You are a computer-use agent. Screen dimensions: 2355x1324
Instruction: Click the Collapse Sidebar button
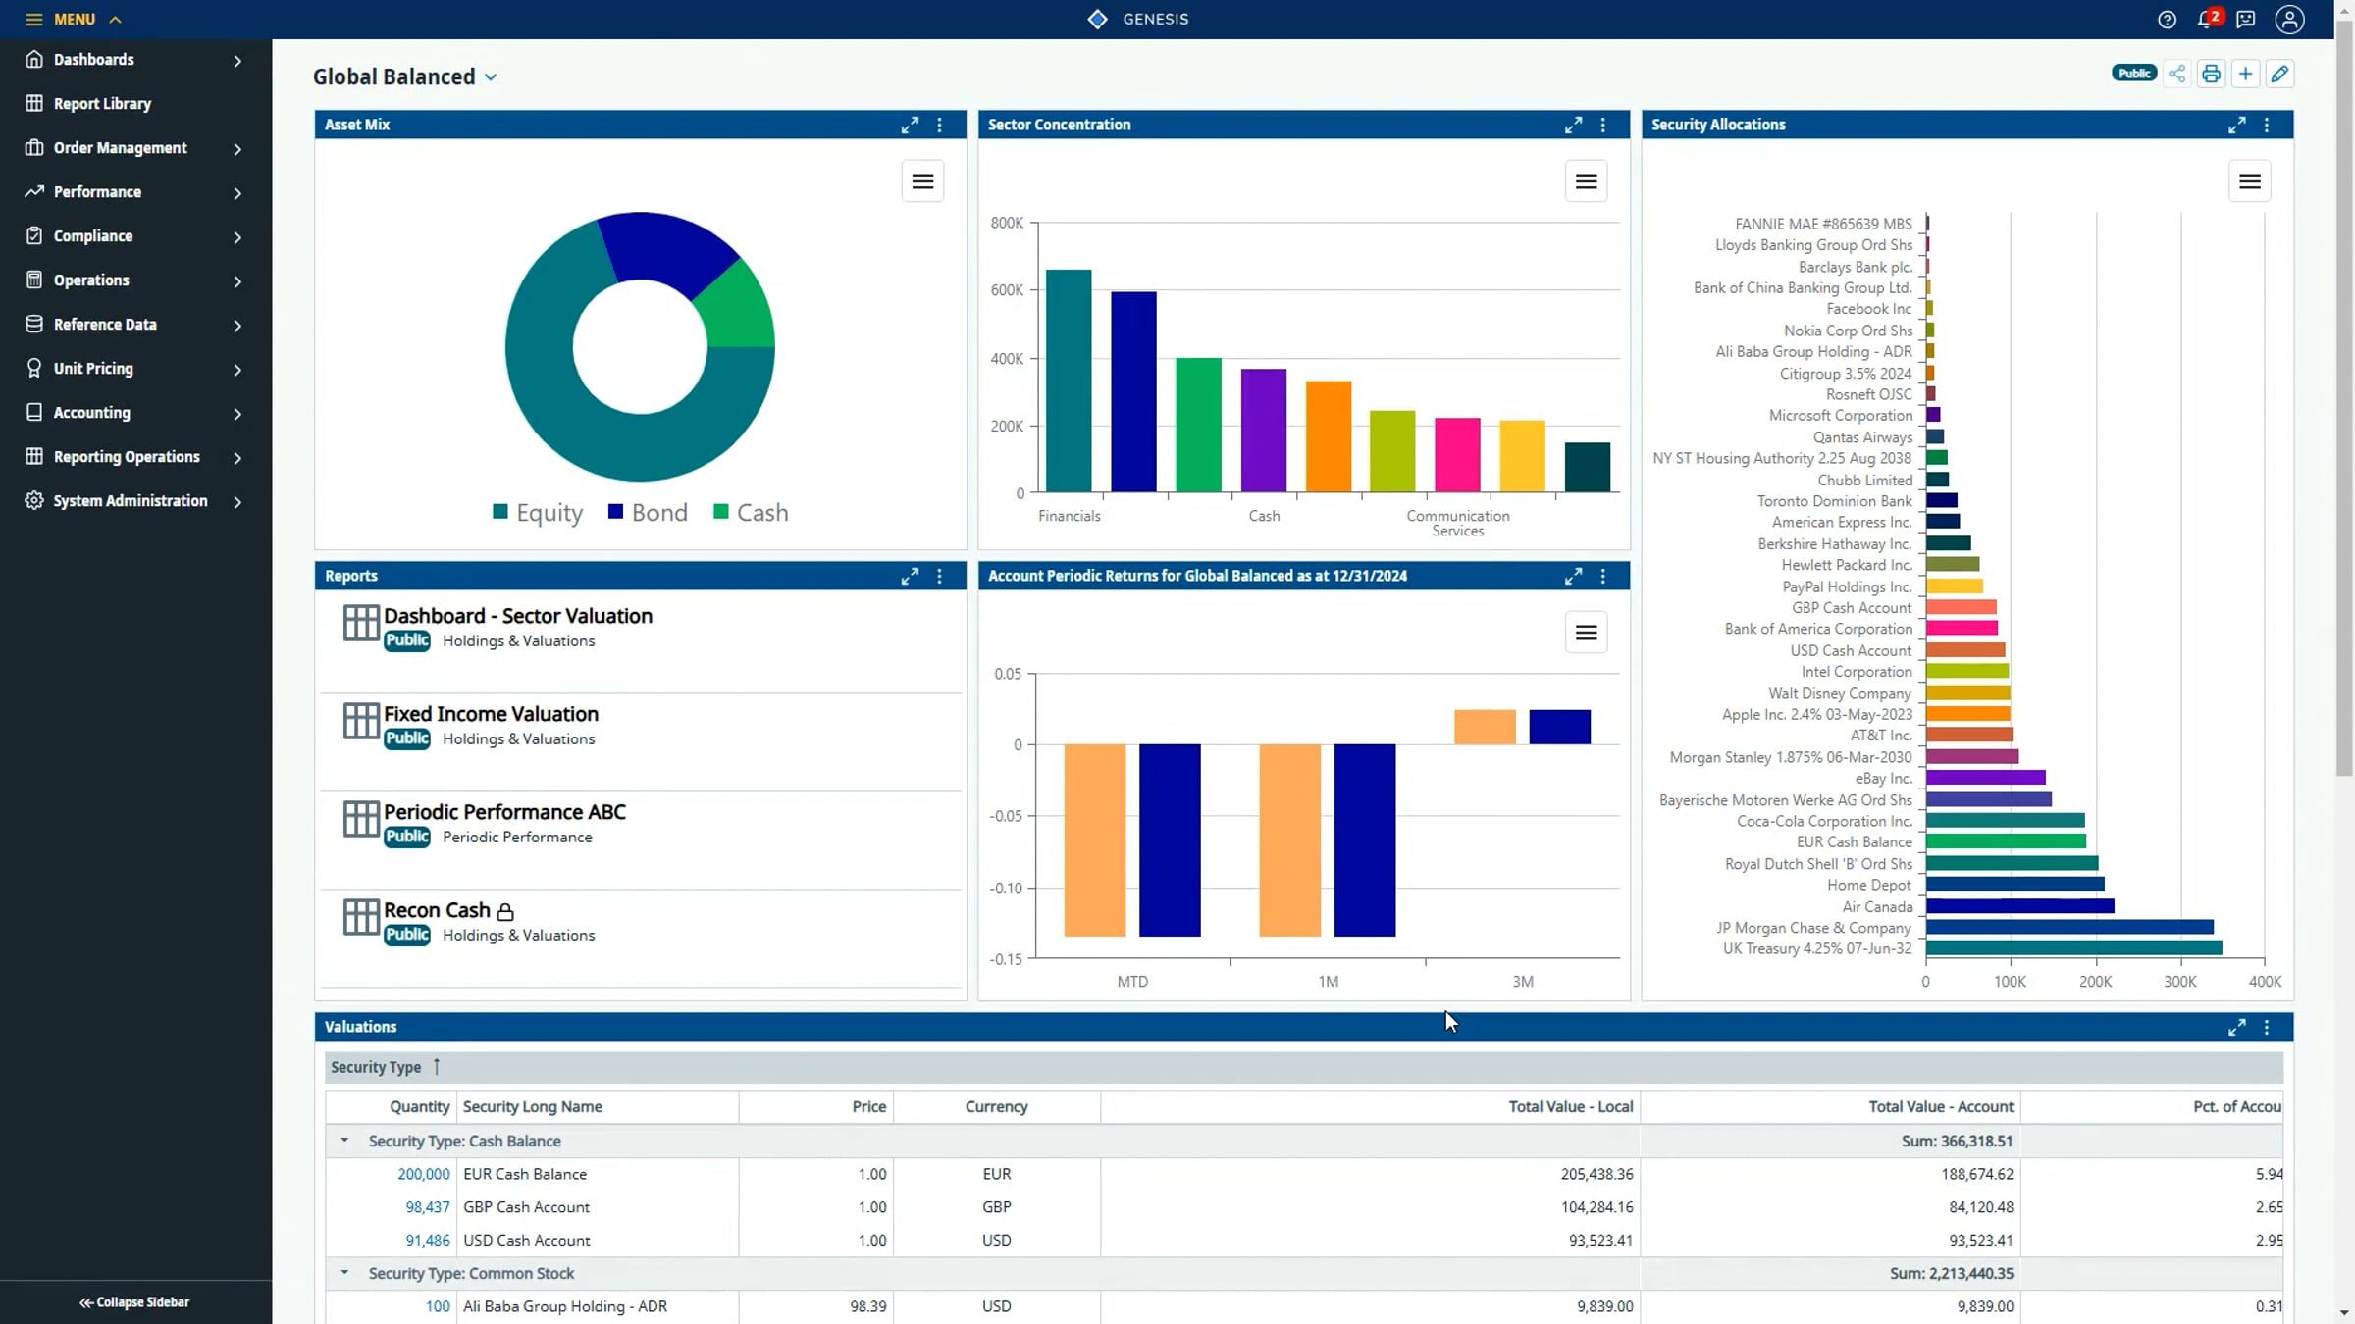click(132, 1302)
